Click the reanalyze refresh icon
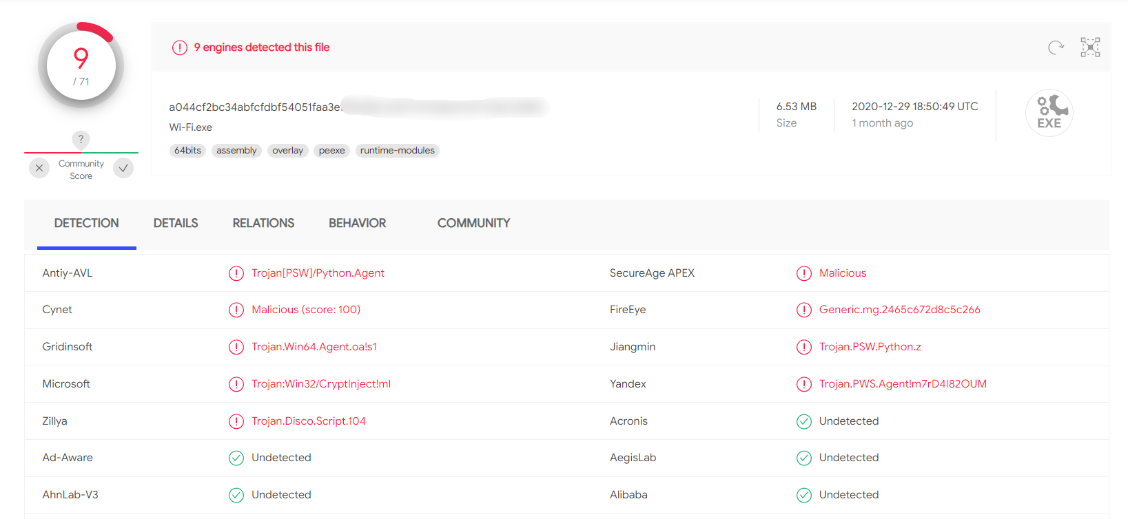This screenshot has width=1128, height=519. [1056, 47]
